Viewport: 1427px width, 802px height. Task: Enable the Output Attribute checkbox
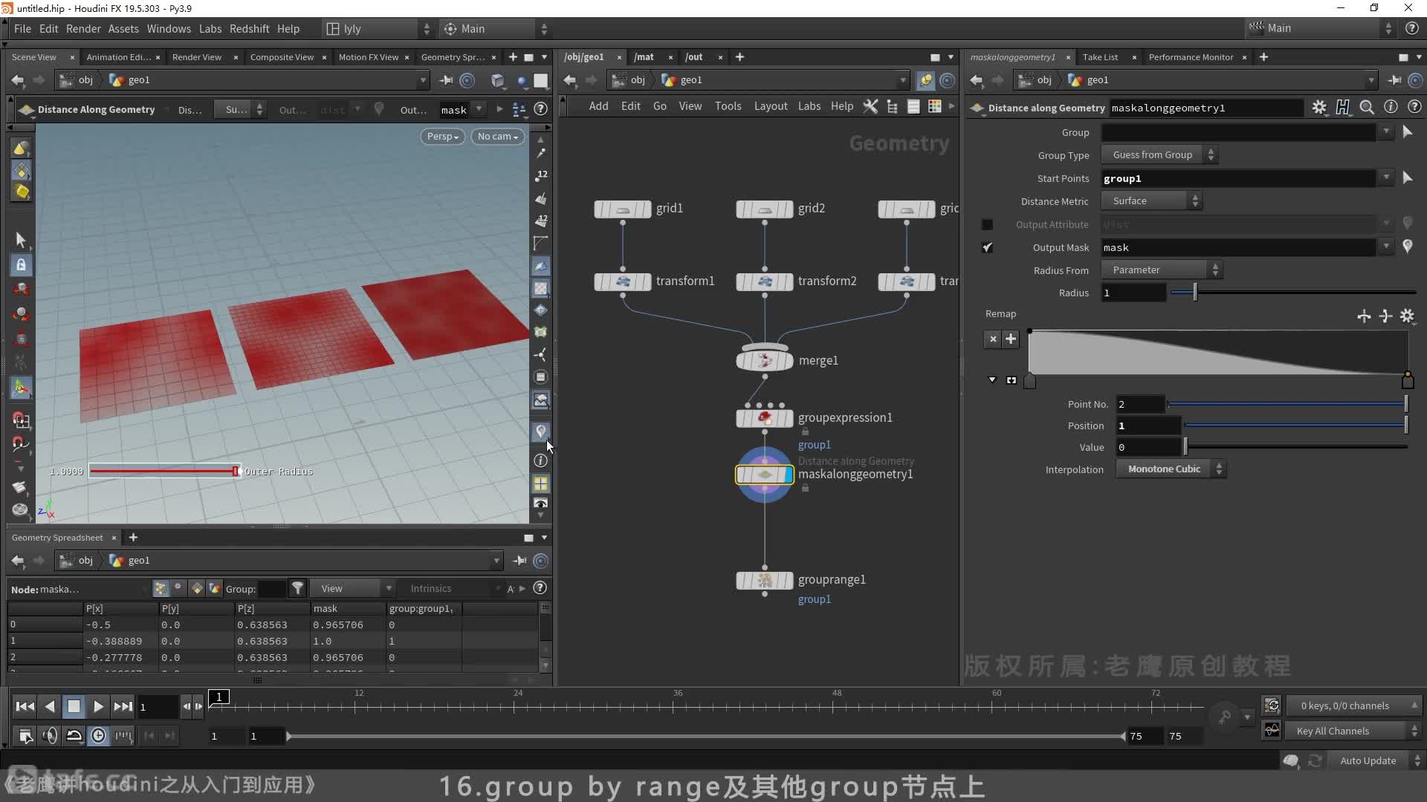click(x=987, y=224)
